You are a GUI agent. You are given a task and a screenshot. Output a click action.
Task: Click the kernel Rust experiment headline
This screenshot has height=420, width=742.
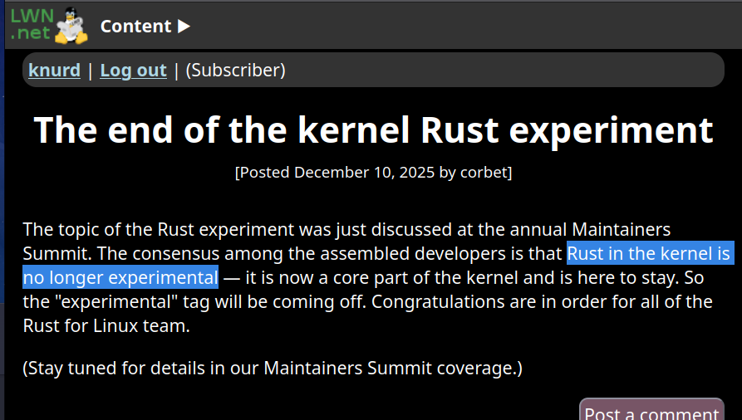(373, 130)
